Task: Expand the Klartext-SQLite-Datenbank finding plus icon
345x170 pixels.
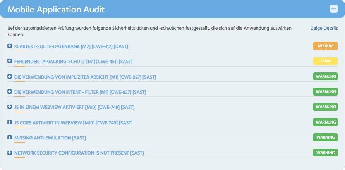Action: click(x=9, y=46)
